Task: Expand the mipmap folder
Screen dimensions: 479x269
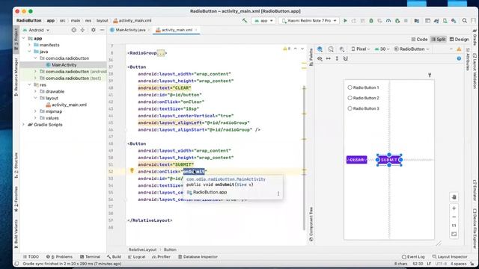Action: pyautogui.click(x=35, y=111)
